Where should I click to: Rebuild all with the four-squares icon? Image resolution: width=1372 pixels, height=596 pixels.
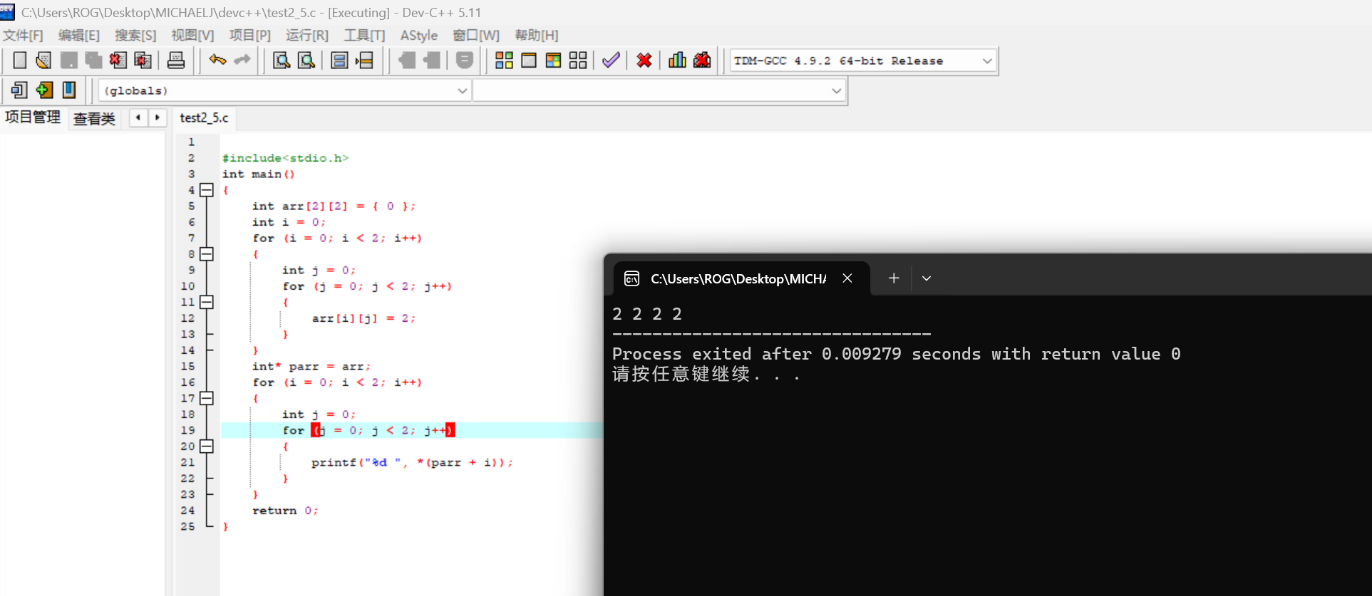tap(578, 61)
